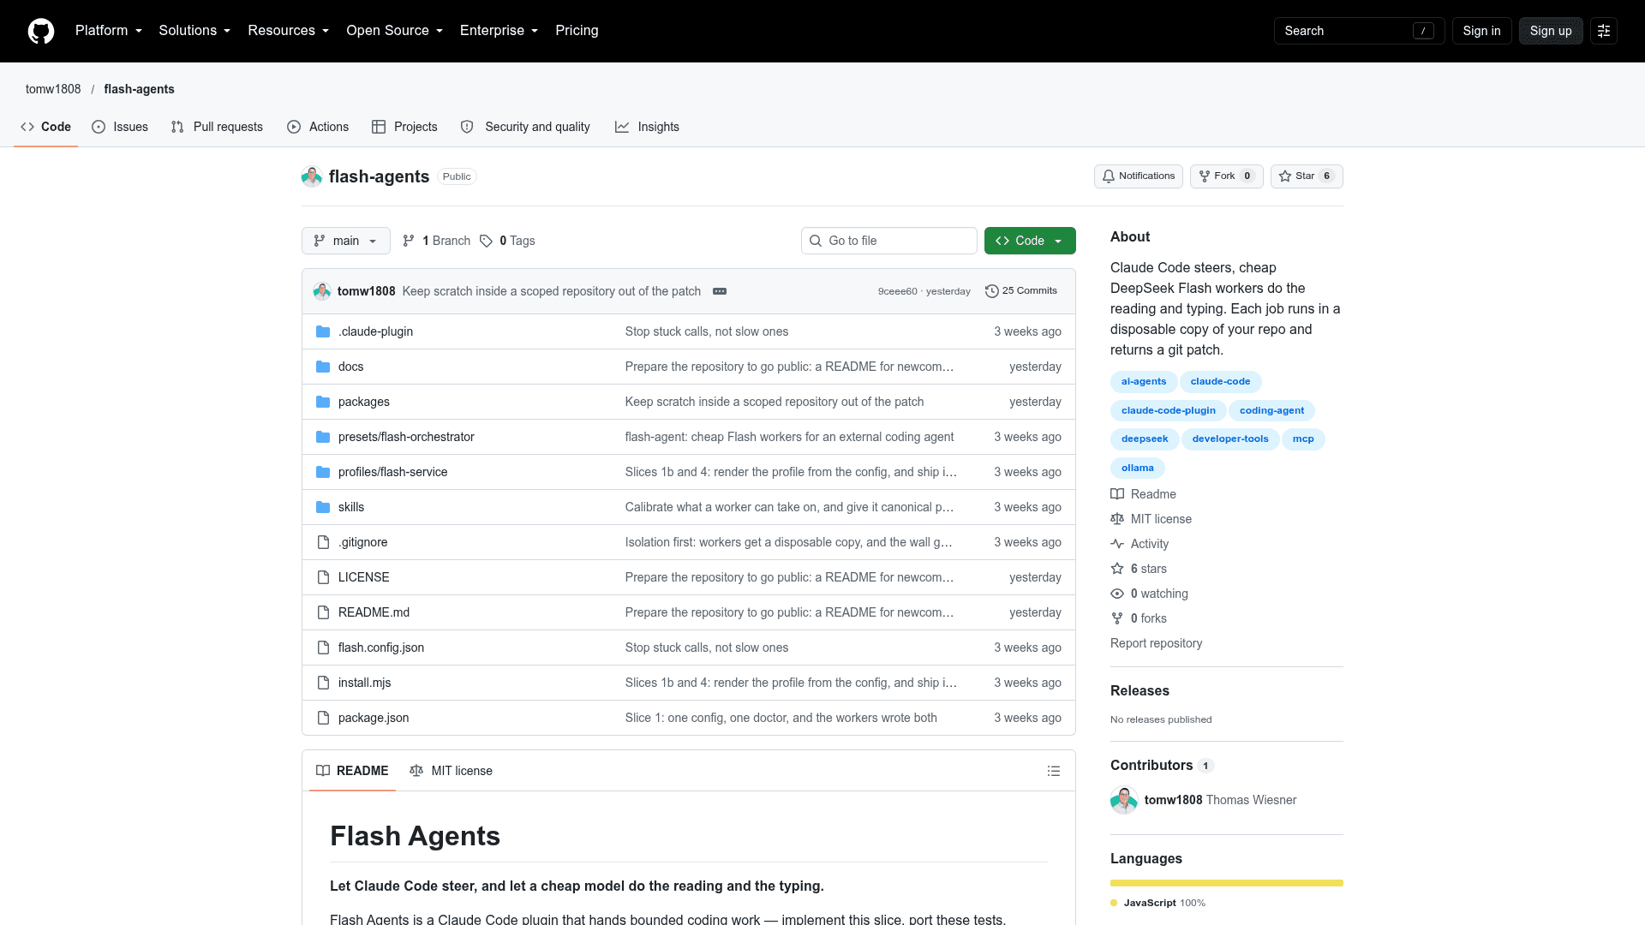1645x925 pixels.
Task: Focus the top Search box
Action: pyautogui.click(x=1359, y=31)
